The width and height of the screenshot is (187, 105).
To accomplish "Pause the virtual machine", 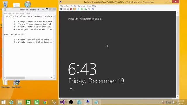I will pos(79,9).
